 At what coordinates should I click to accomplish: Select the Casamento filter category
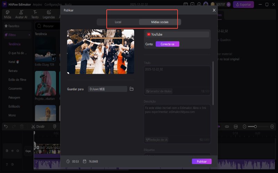15,89
